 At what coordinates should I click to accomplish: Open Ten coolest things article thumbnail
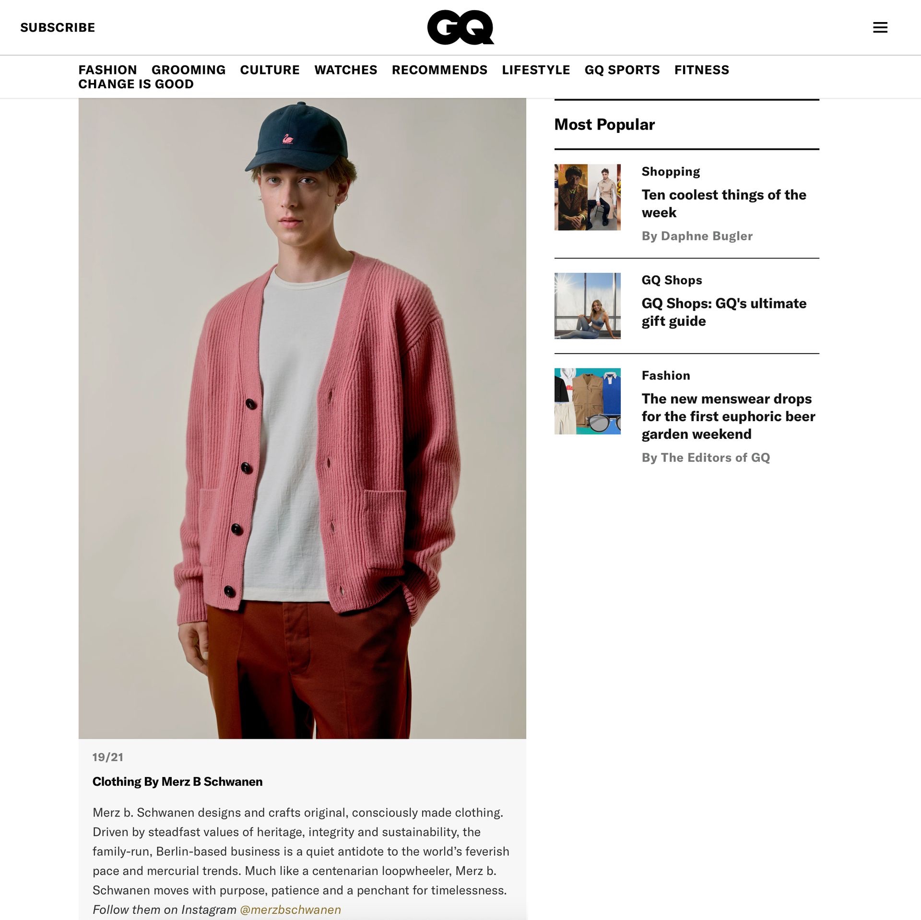587,197
